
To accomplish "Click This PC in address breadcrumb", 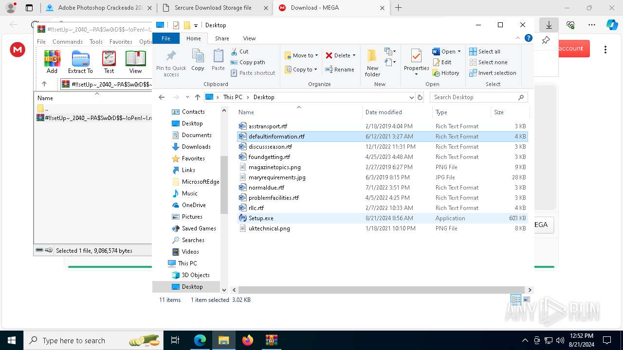I will coord(233,97).
